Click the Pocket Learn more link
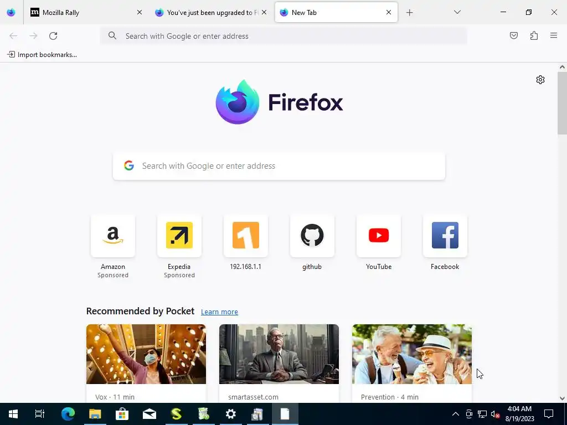The image size is (567, 425). tap(219, 312)
